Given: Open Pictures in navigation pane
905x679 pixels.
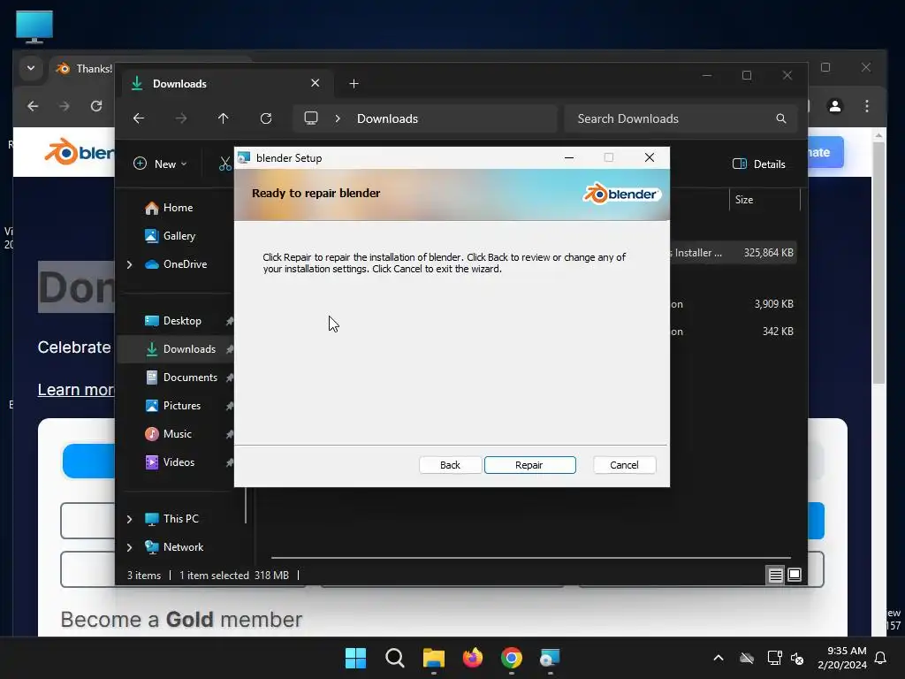Looking at the screenshot, I should click(x=182, y=406).
